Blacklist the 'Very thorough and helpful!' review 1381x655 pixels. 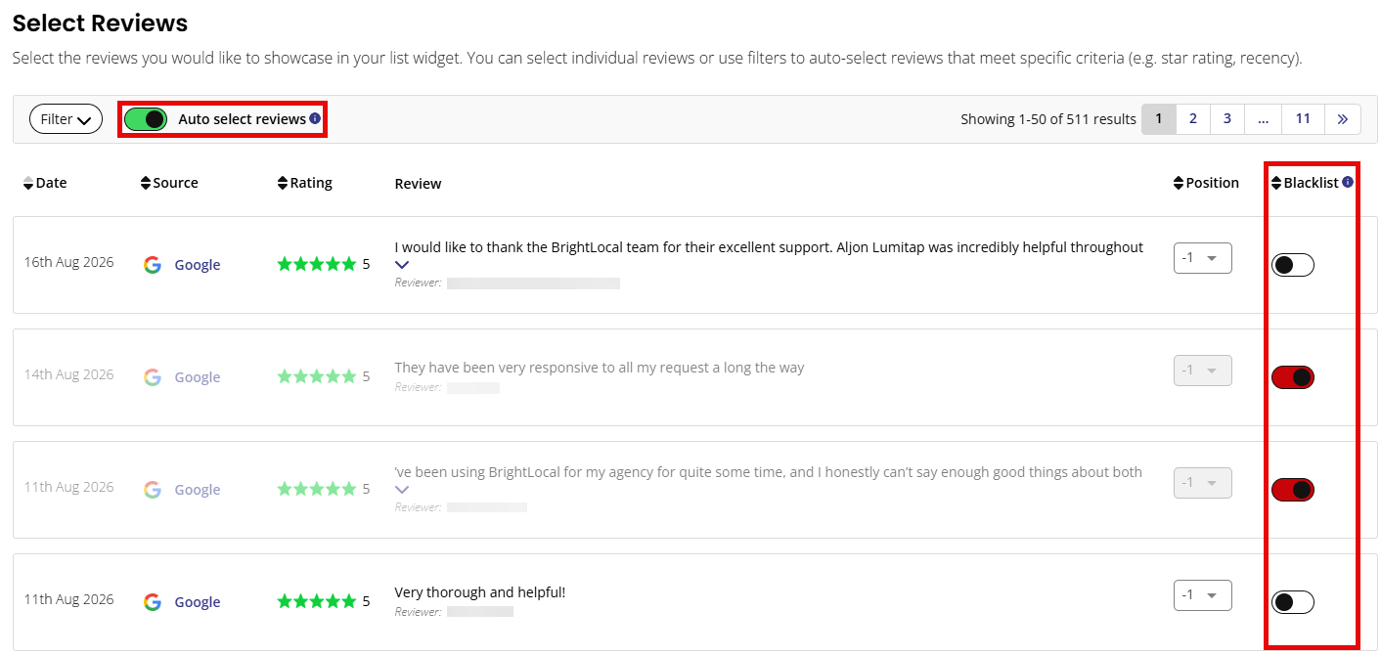click(1293, 602)
